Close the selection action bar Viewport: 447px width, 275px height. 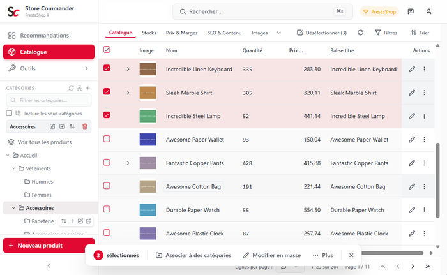click(x=351, y=255)
